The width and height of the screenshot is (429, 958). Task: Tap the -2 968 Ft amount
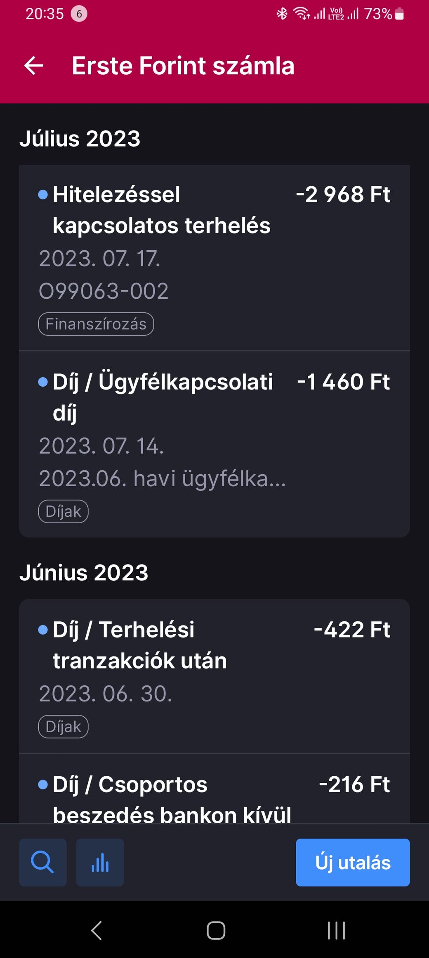point(343,195)
